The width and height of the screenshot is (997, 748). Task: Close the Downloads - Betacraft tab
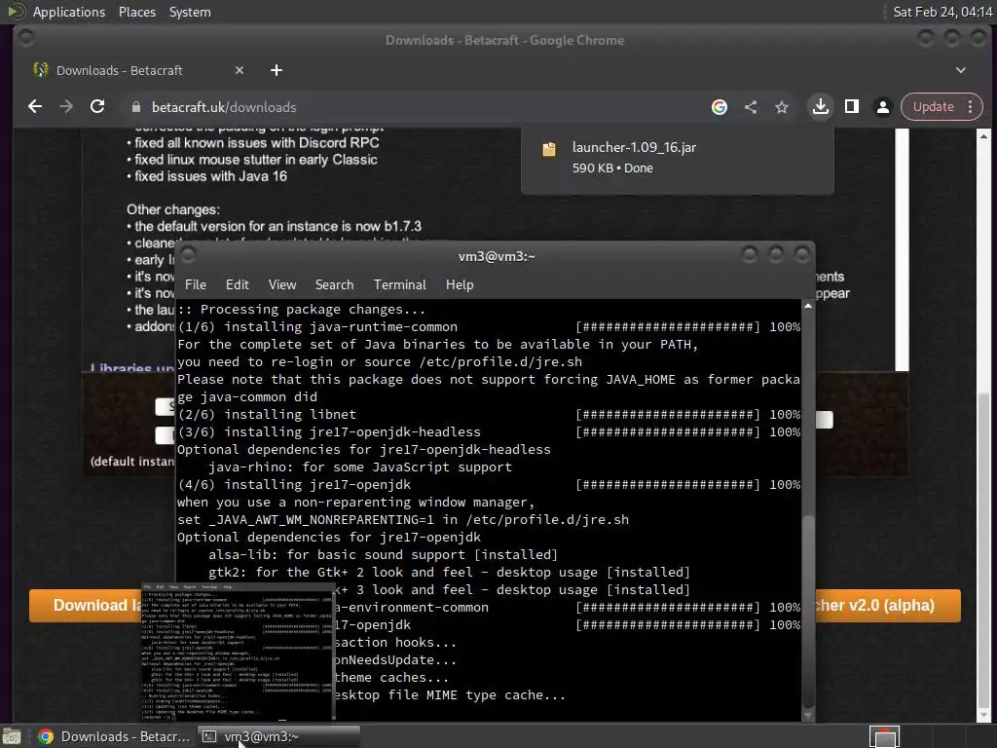click(x=240, y=70)
